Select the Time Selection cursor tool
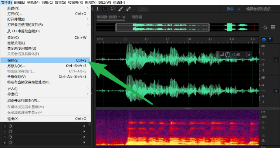 pyautogui.click(x=98, y=9)
